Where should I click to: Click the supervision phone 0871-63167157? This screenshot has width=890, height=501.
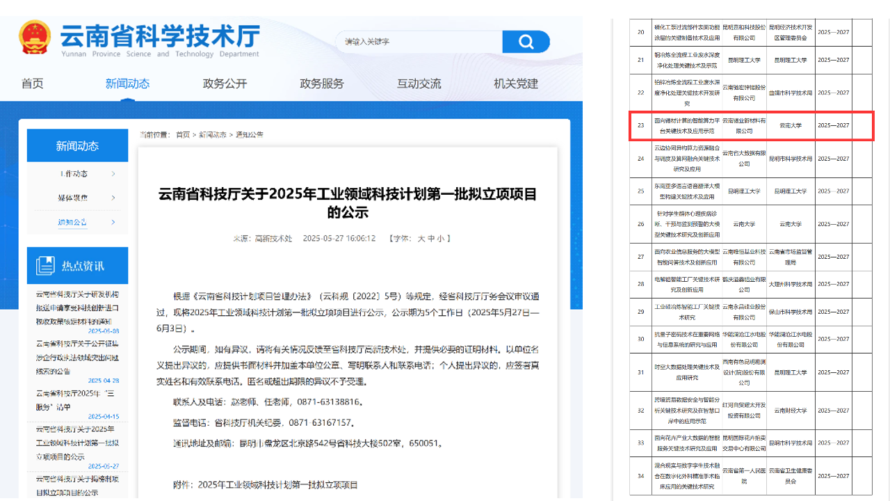321,422
